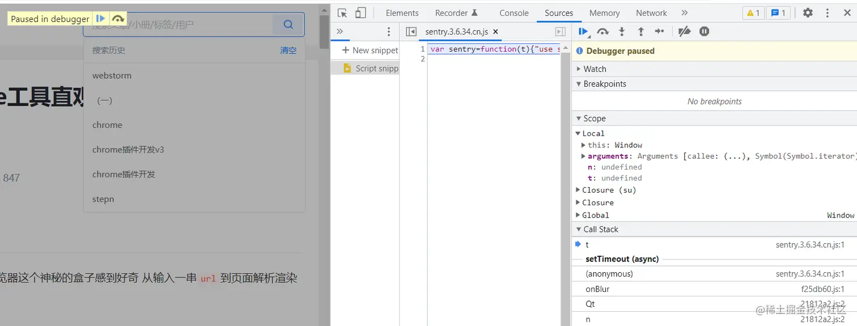Image resolution: width=857 pixels, height=326 pixels.
Task: Toggle device toolbar emulation icon
Action: pos(360,12)
